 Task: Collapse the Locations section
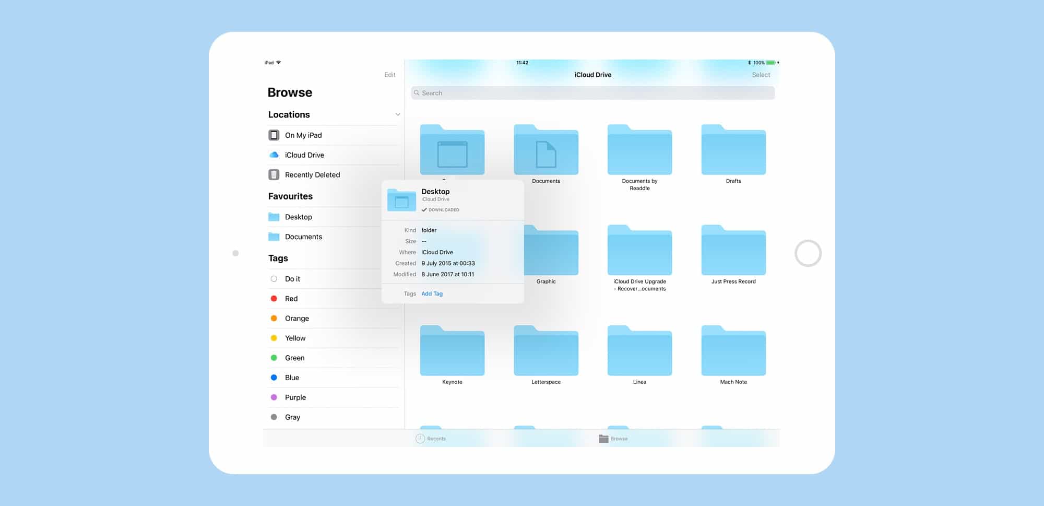397,114
